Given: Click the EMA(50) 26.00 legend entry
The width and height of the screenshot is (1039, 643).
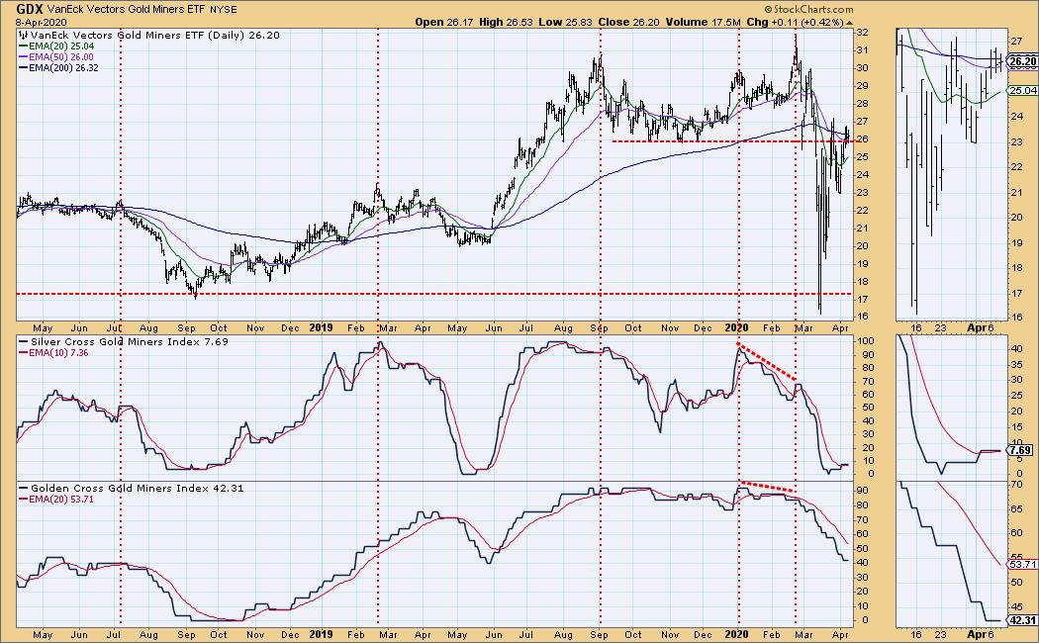Looking at the screenshot, I should [61, 57].
